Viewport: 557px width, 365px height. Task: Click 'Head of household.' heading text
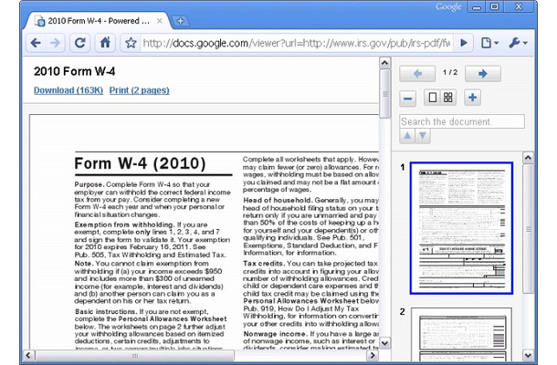click(x=278, y=200)
